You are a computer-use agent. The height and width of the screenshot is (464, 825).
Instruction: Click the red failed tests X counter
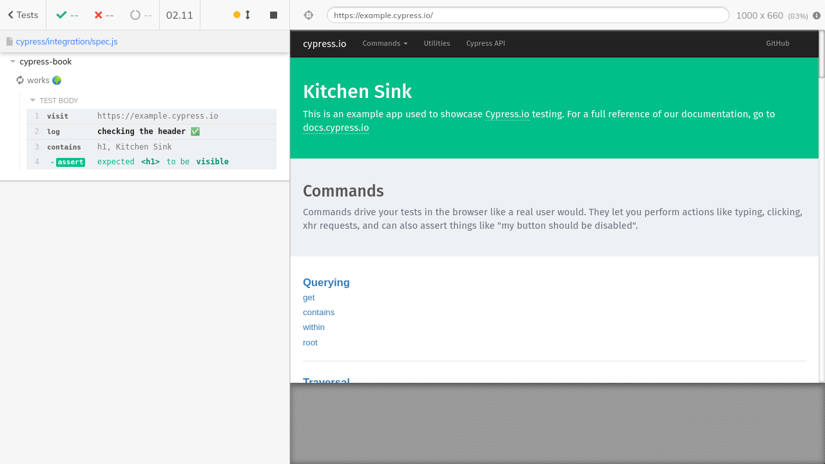104,15
